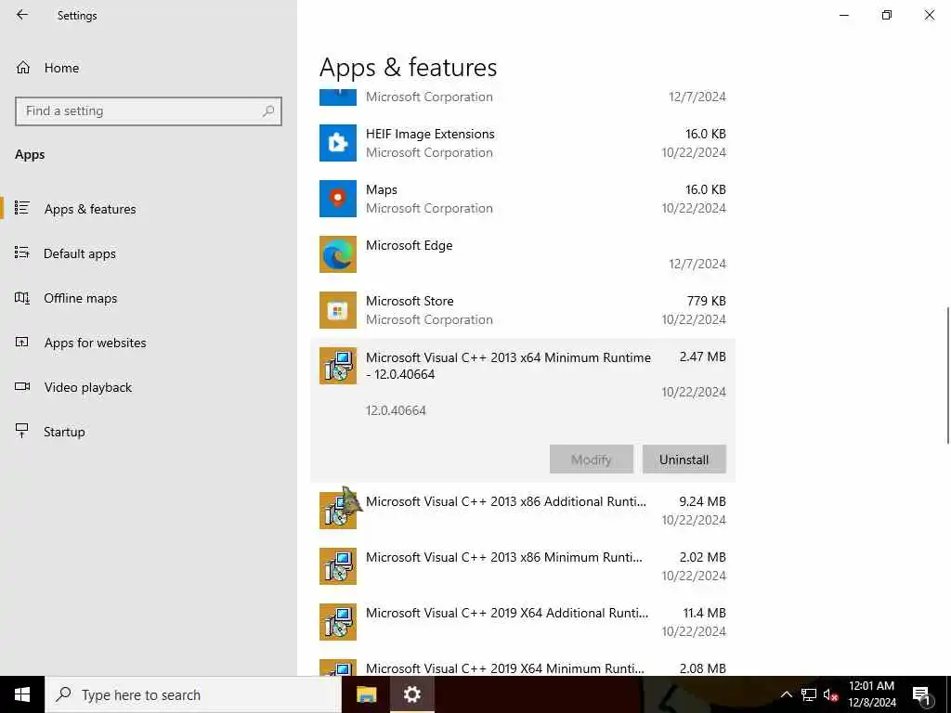Click the Apps & features sidebar icon
Image resolution: width=951 pixels, height=713 pixels.
pyautogui.click(x=22, y=208)
